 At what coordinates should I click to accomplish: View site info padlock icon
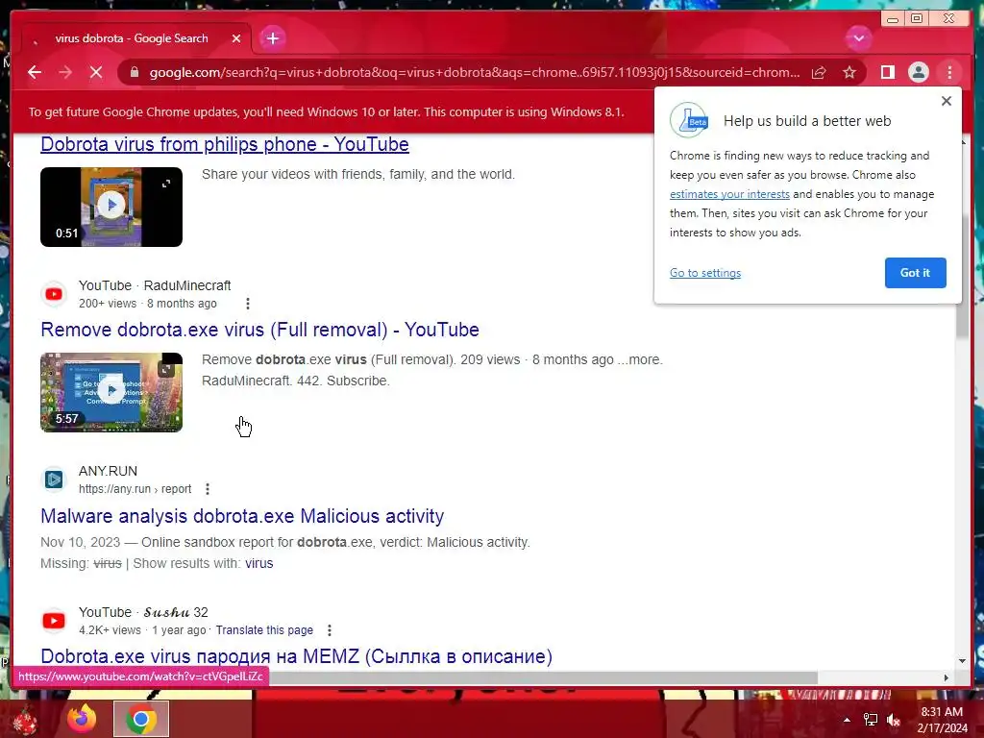pyautogui.click(x=134, y=73)
